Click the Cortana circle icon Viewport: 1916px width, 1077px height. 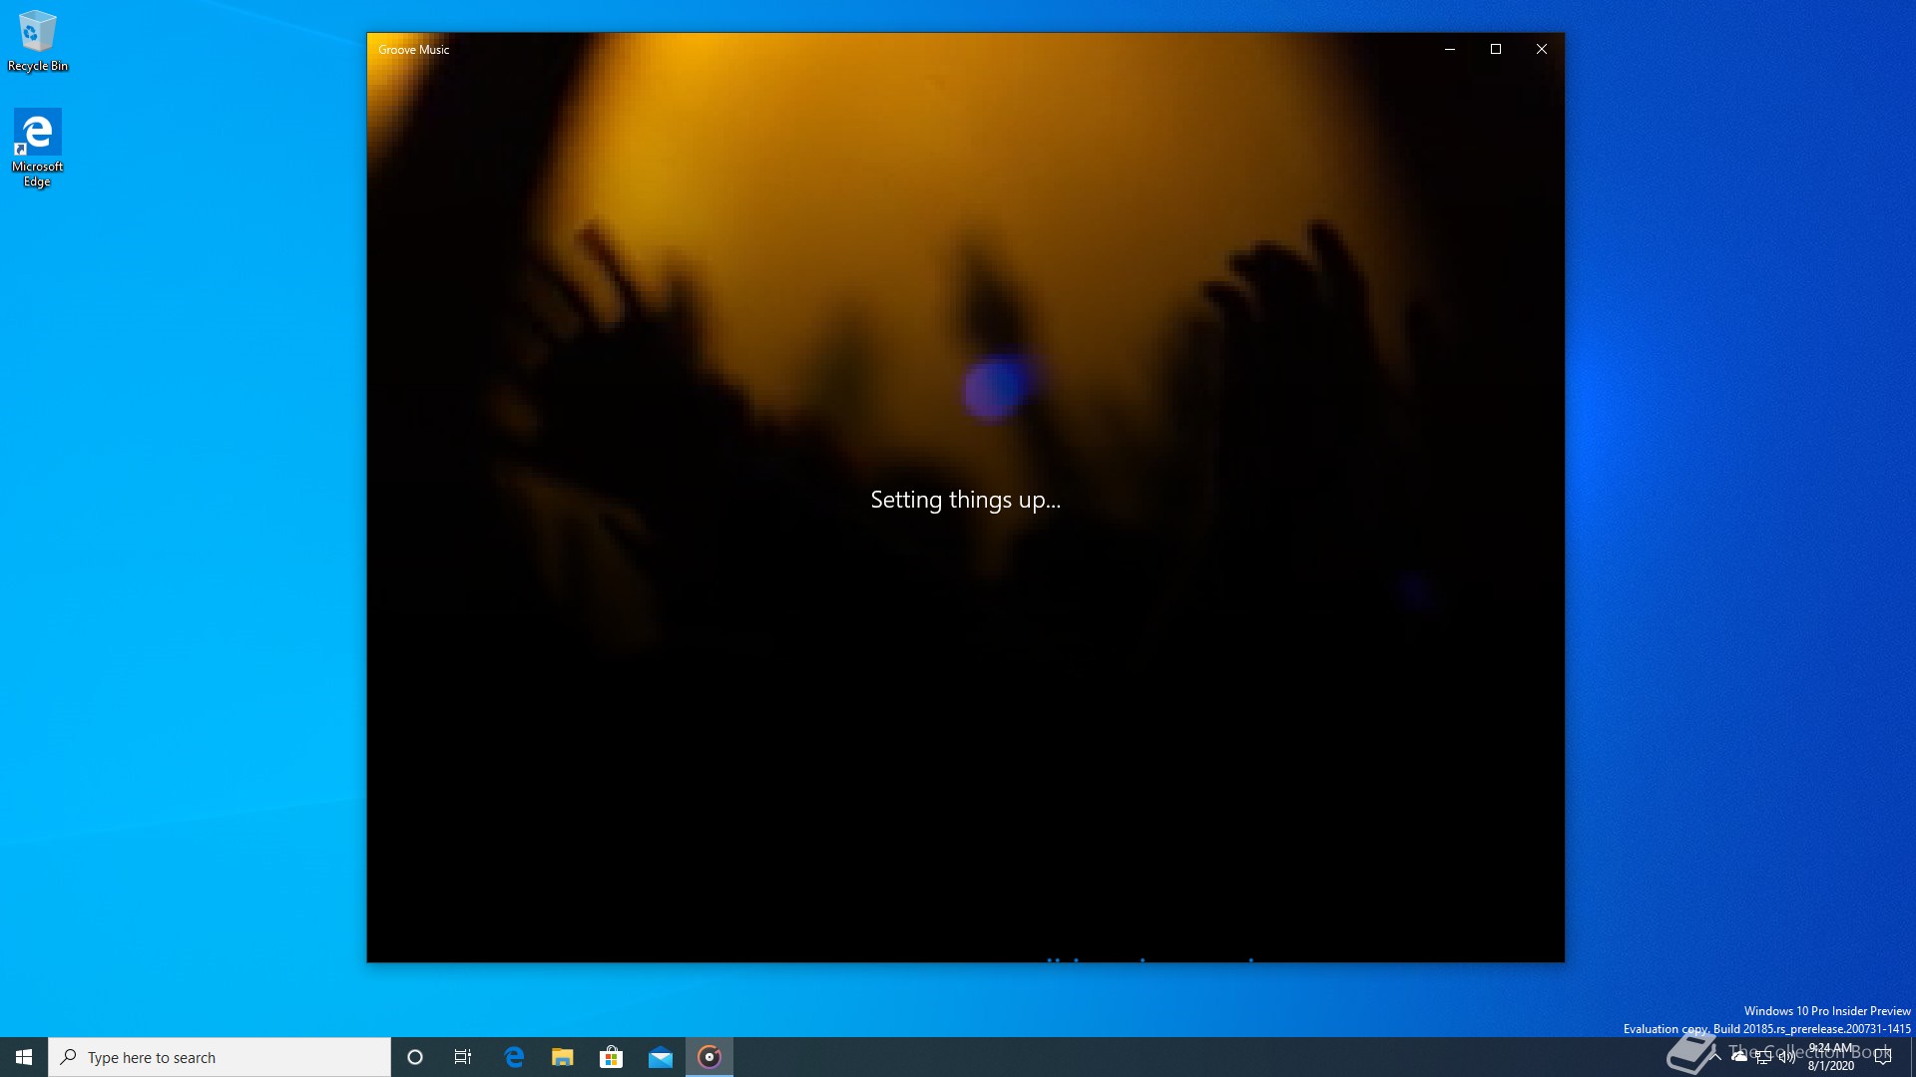point(415,1057)
